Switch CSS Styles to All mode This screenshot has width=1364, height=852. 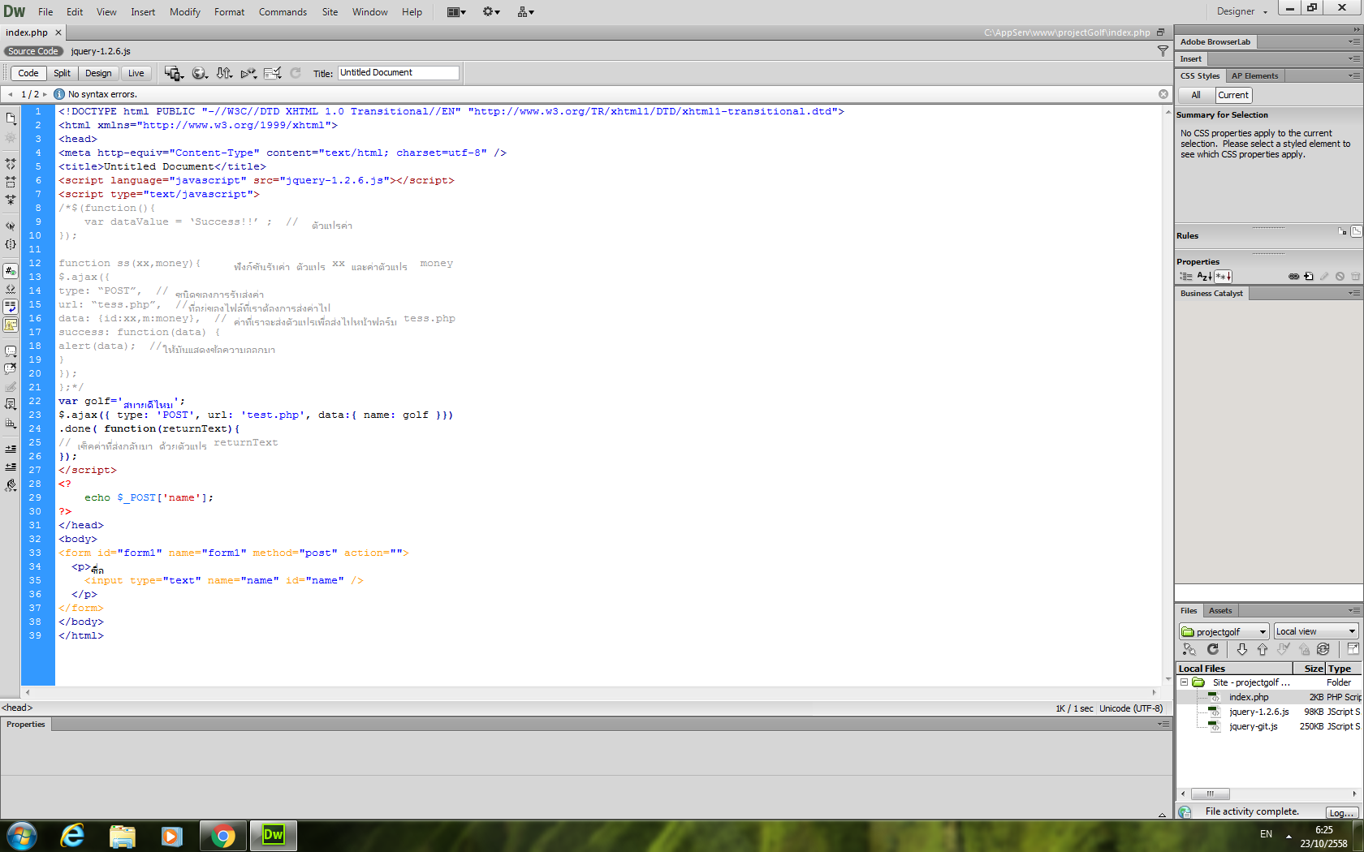point(1195,95)
